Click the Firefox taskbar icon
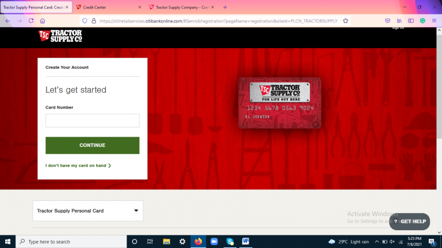The image size is (442, 248). click(x=198, y=242)
